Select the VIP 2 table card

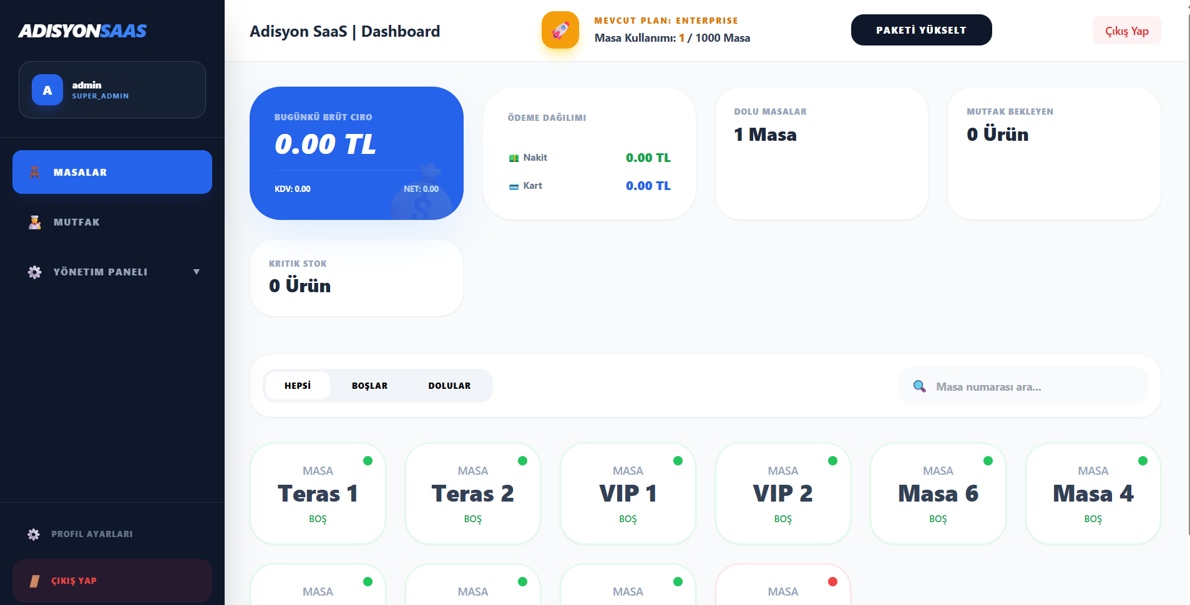pyautogui.click(x=783, y=493)
